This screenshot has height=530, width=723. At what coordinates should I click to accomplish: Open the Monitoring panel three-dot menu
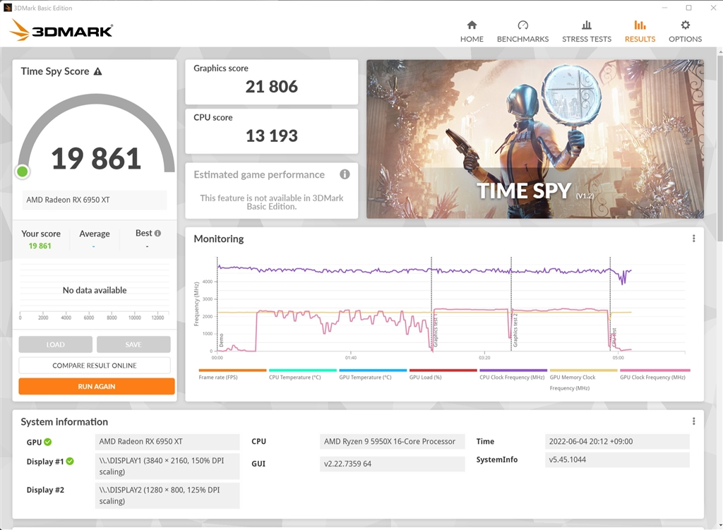point(693,239)
